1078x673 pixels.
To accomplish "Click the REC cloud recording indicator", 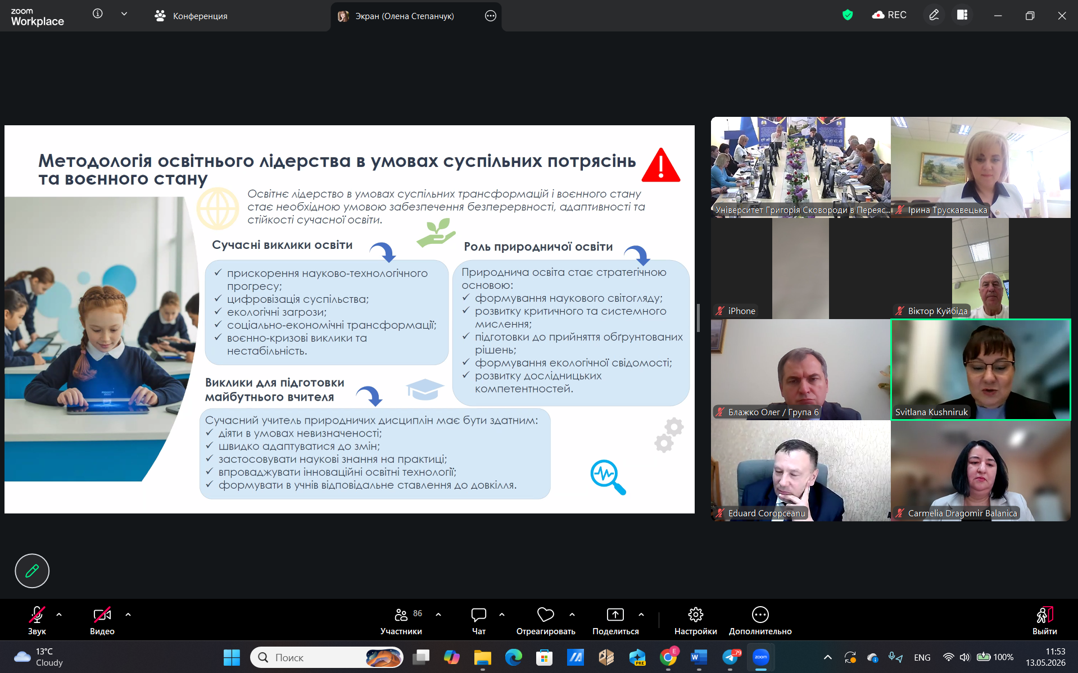I will point(889,15).
